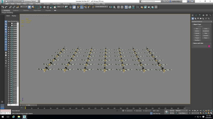Switch to Lights category in Create panel
Image resolution: width=213 pixels, height=119 pixels.
pyautogui.click(x=198, y=19)
